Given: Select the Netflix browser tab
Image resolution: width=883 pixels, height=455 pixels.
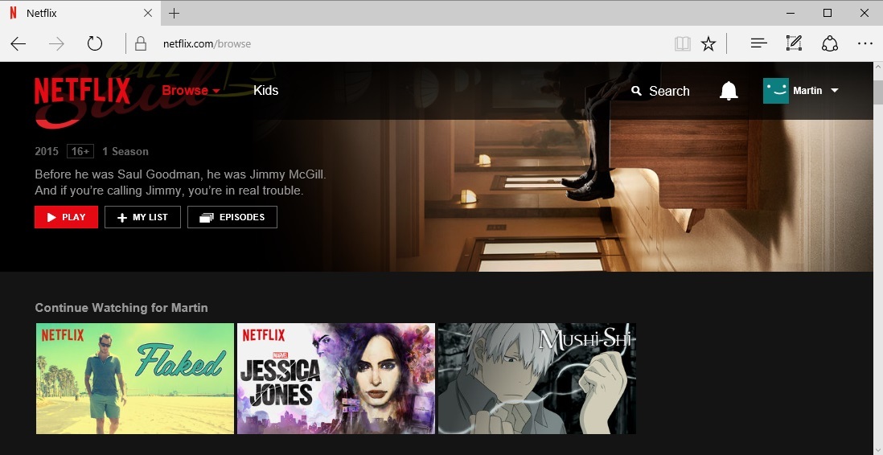Looking at the screenshot, I should coord(80,13).
